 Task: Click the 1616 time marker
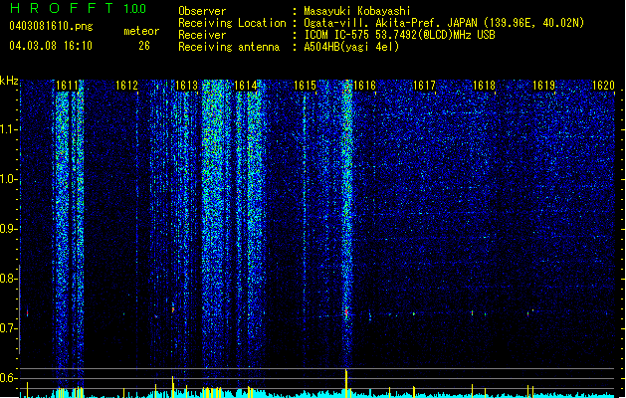coord(364,86)
